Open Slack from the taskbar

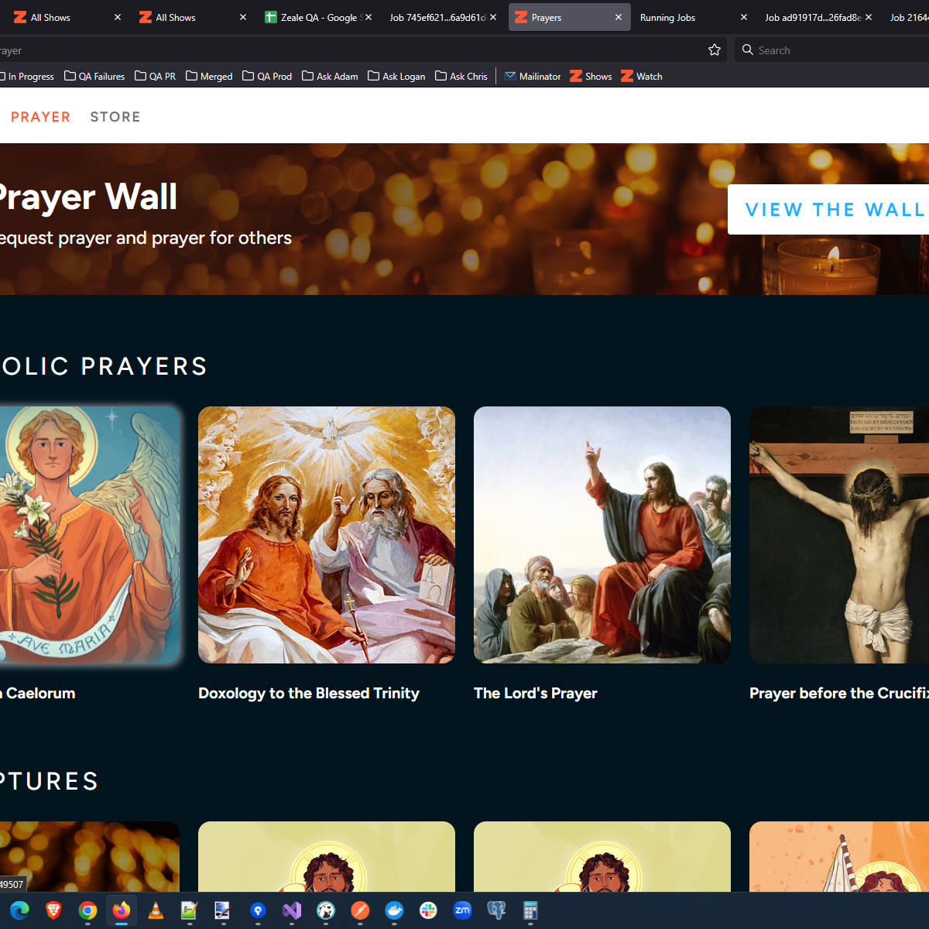pyautogui.click(x=428, y=910)
